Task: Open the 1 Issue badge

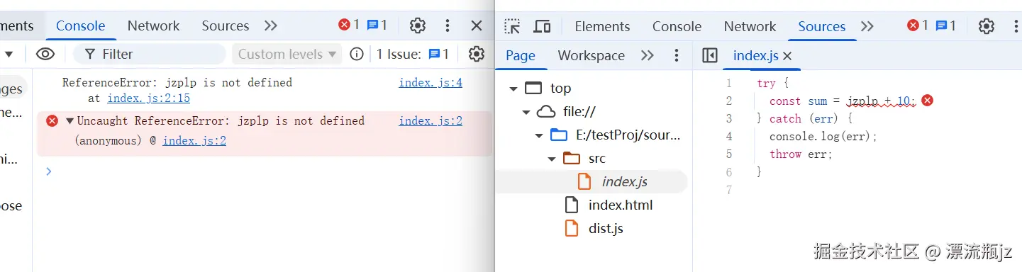Action: [412, 54]
